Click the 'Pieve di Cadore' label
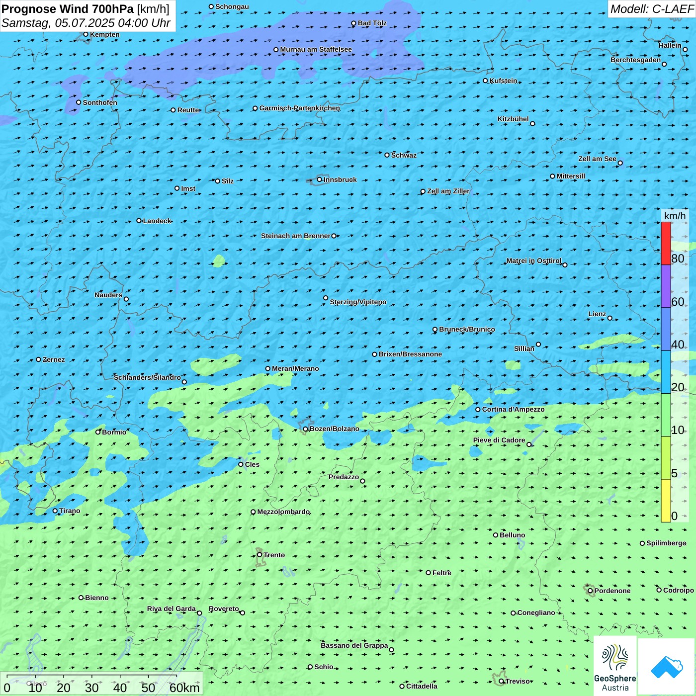 pos(499,440)
